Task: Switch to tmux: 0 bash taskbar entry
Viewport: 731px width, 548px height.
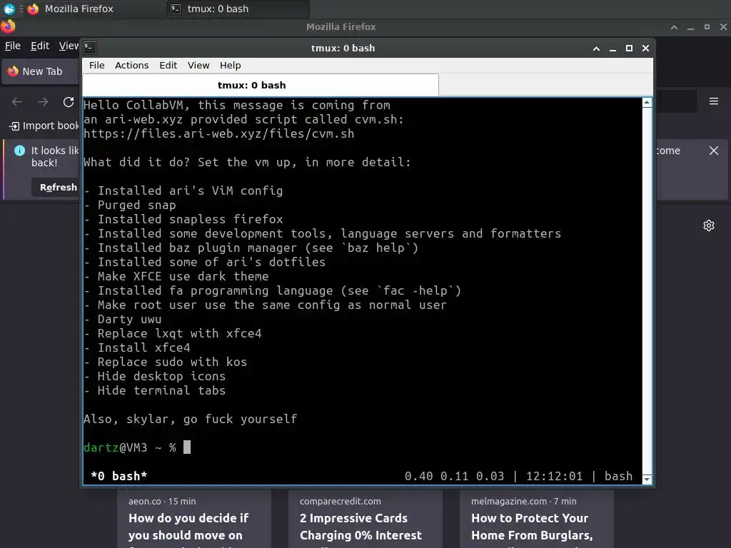Action: (x=238, y=9)
